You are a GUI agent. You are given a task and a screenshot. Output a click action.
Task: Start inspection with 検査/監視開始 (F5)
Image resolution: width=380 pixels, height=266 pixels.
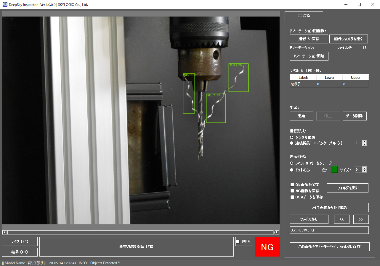[x=137, y=247]
